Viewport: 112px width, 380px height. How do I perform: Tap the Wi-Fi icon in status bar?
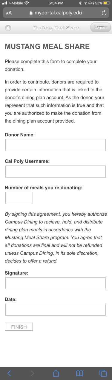[x=27, y=3]
